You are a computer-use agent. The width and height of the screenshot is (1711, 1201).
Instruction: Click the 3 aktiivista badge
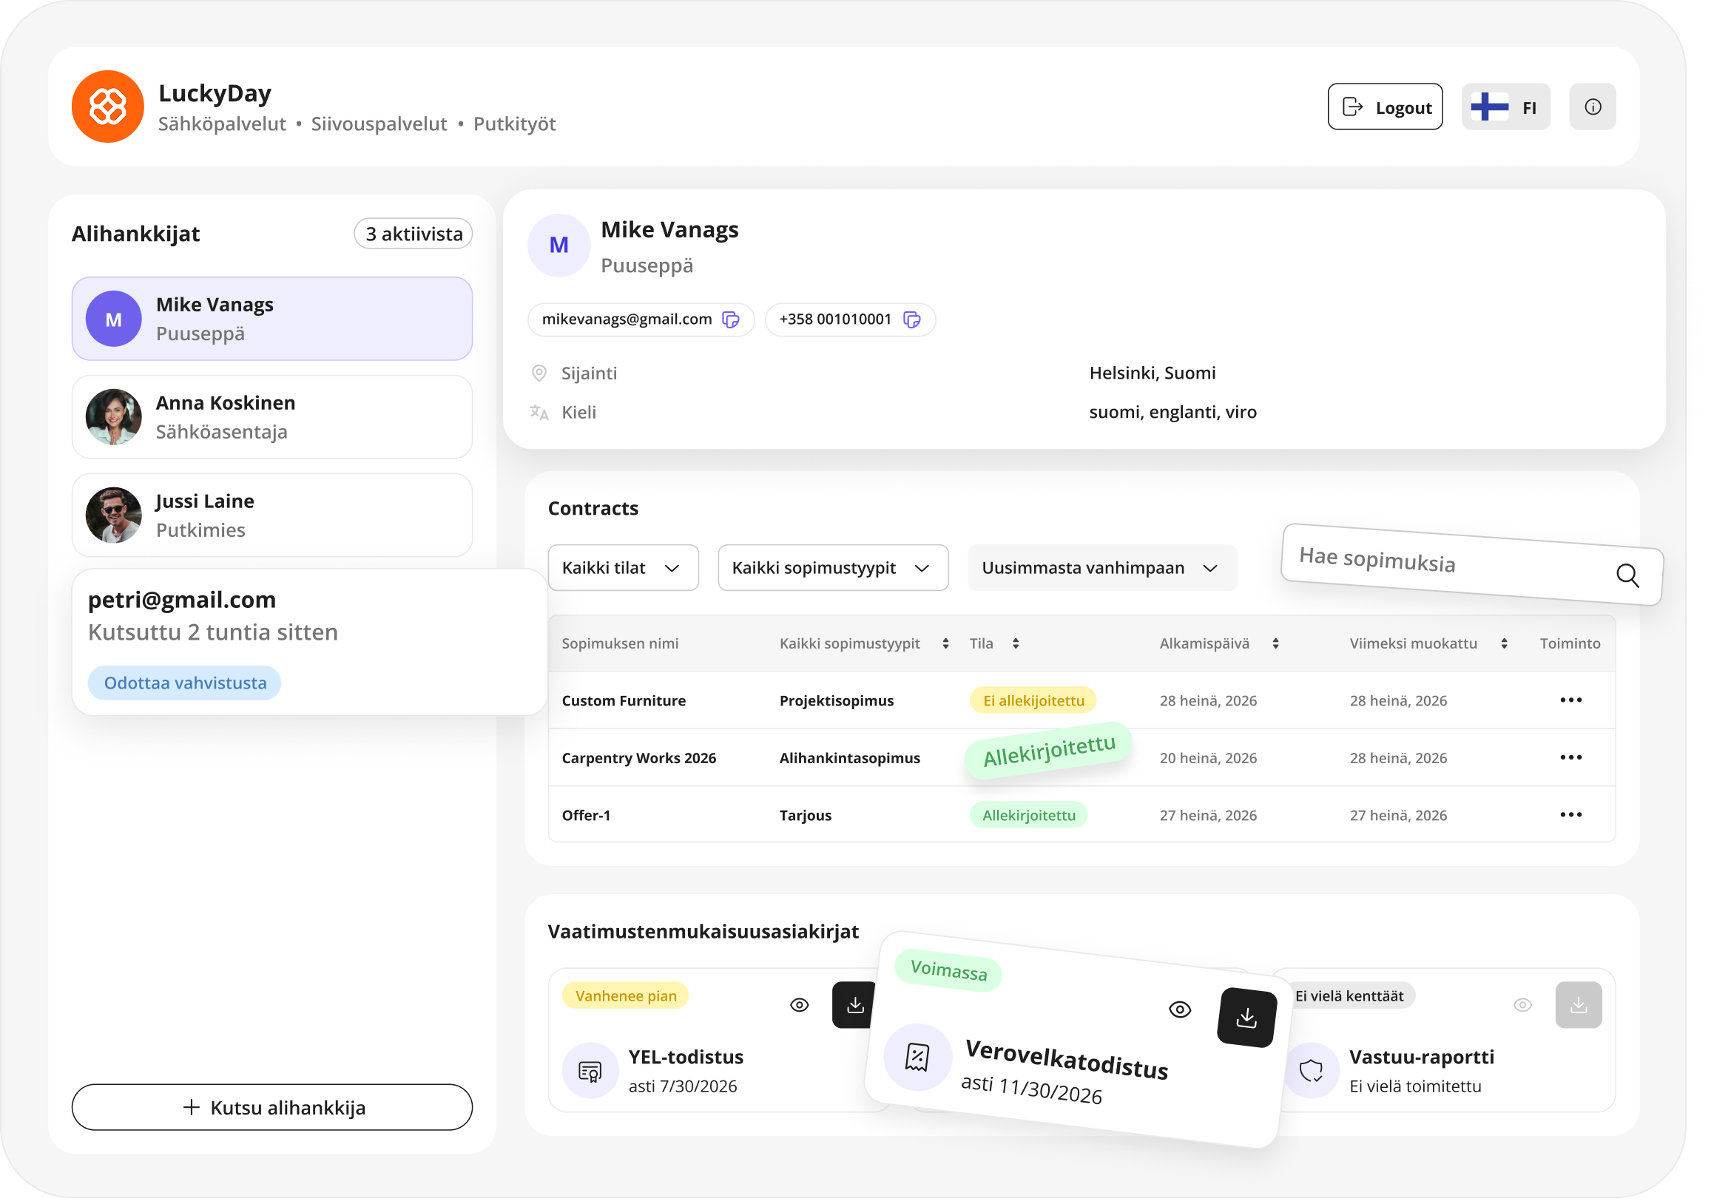pyautogui.click(x=414, y=234)
